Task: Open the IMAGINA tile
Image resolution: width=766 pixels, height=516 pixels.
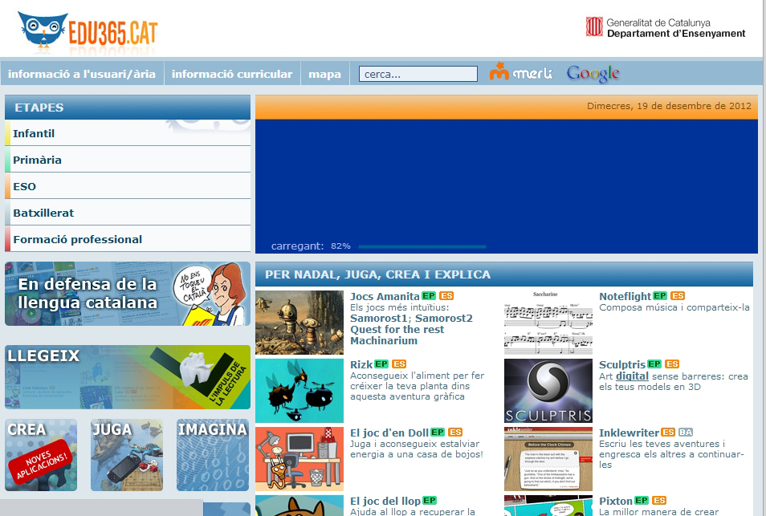Action: click(213, 455)
